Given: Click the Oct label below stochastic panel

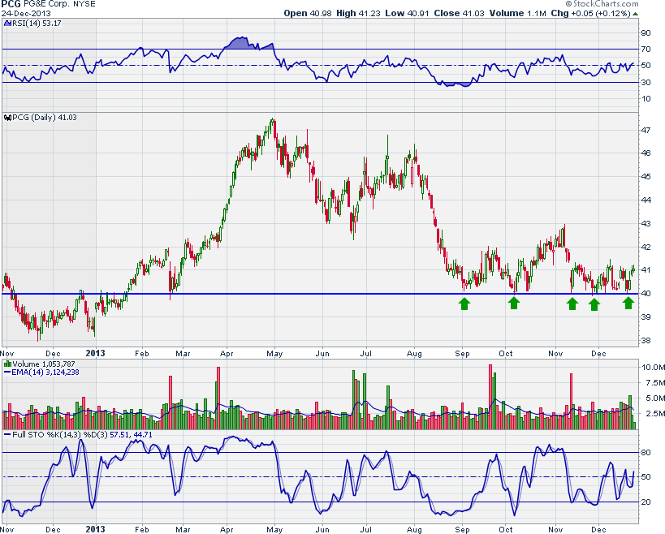Looking at the screenshot, I should pos(506,530).
